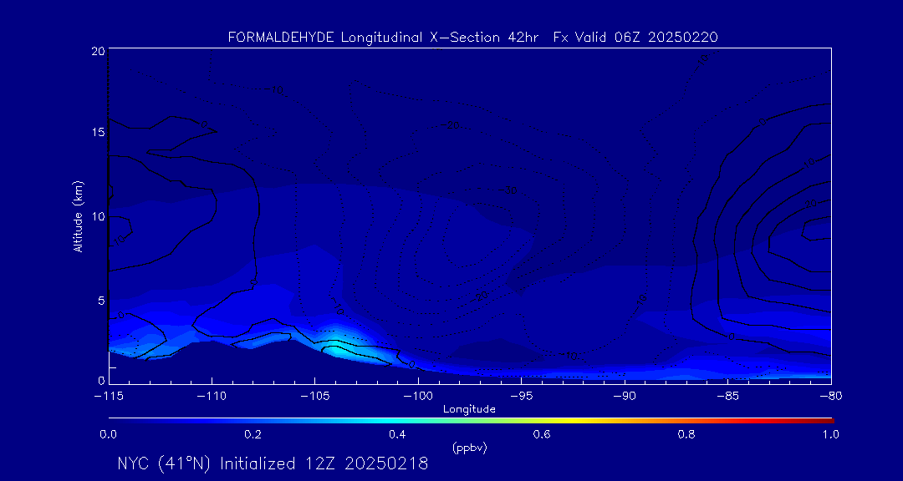Click the -110 longitude tick label
Screen dimensions: 903x481
pyautogui.click(x=212, y=397)
